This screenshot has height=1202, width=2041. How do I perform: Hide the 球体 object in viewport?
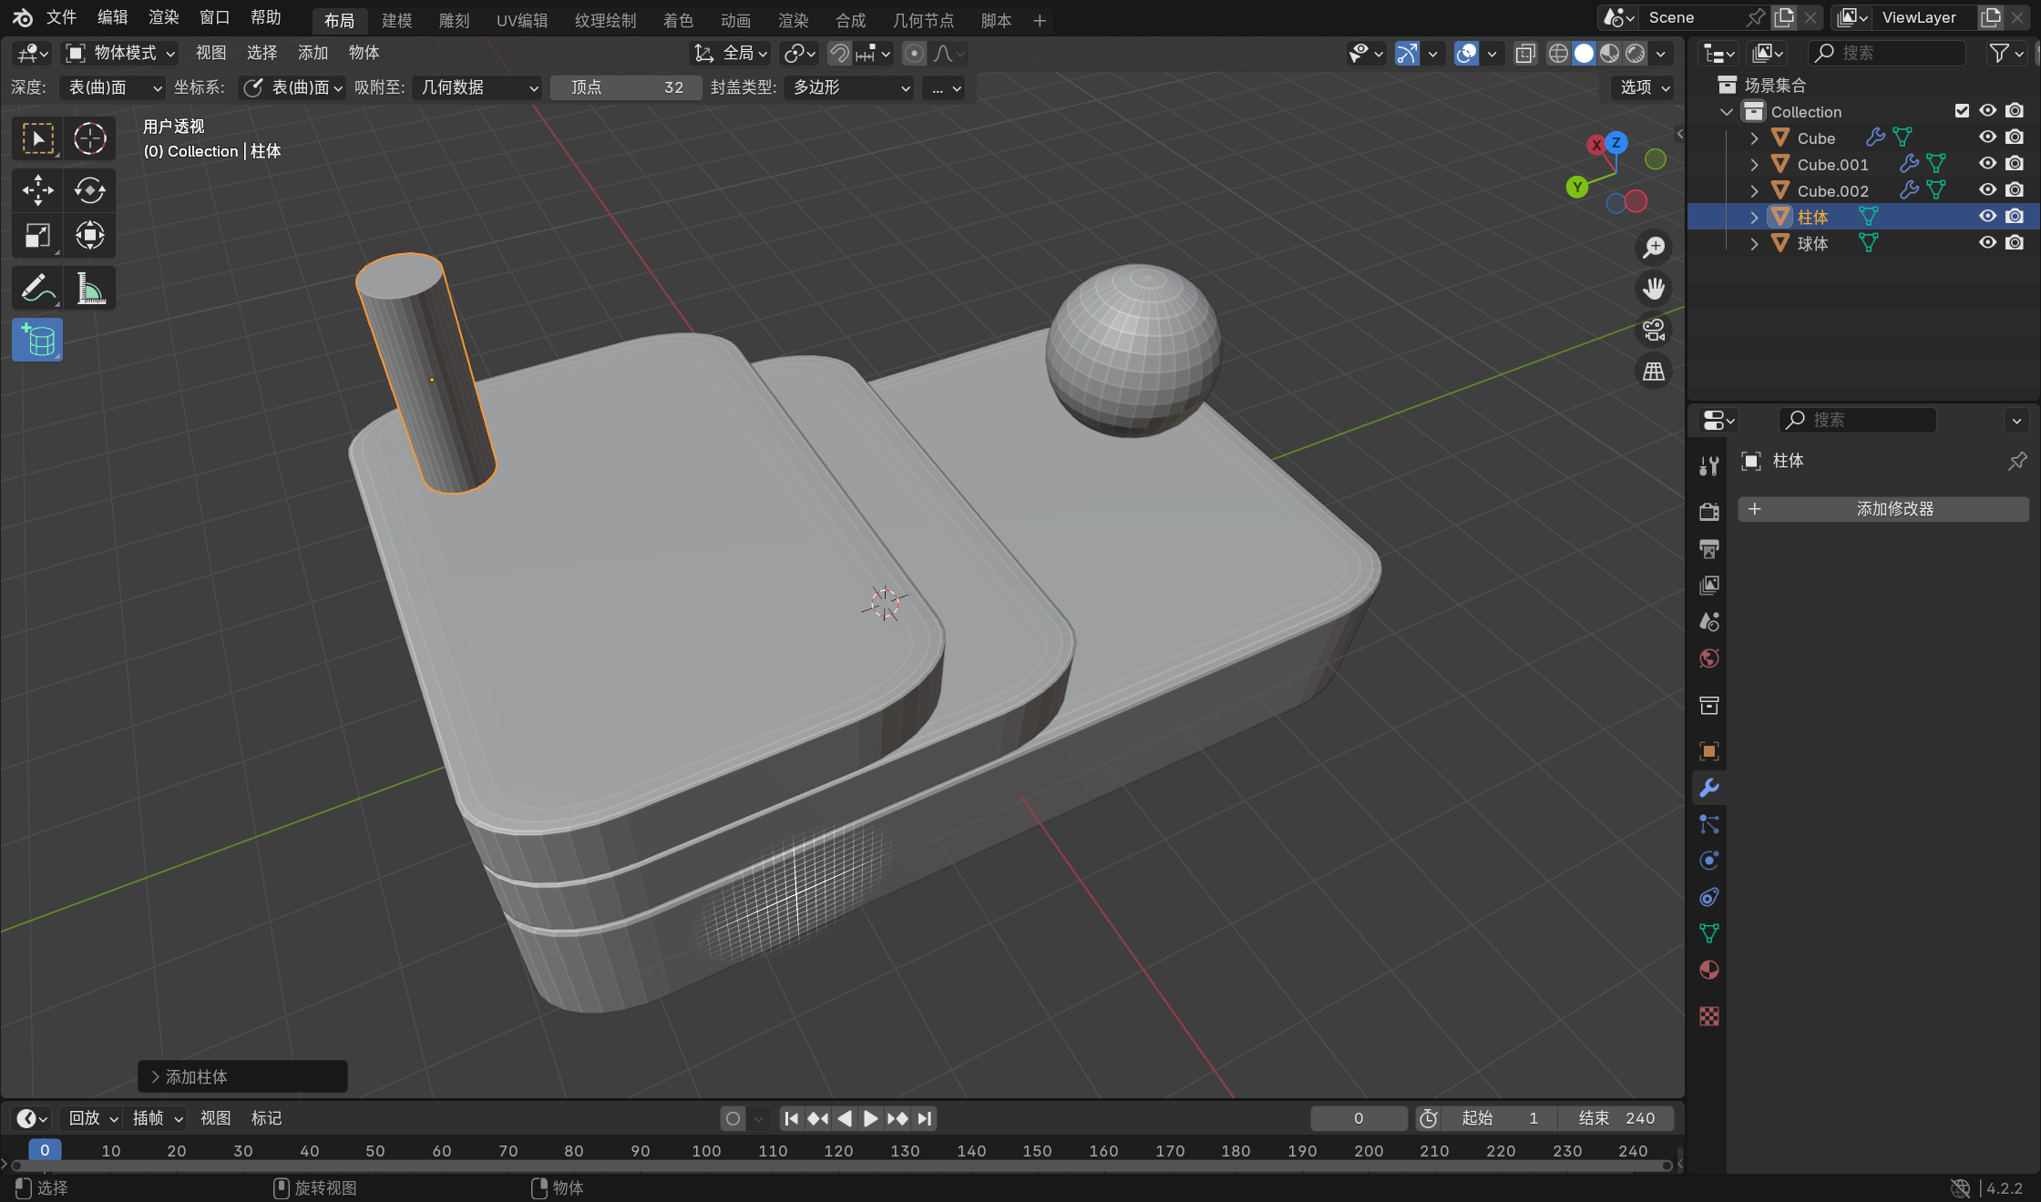pyautogui.click(x=1987, y=243)
